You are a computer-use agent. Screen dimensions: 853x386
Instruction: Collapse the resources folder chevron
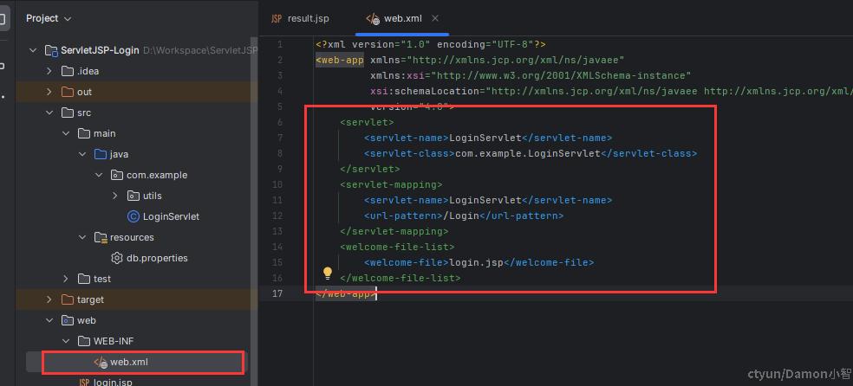pyautogui.click(x=82, y=237)
